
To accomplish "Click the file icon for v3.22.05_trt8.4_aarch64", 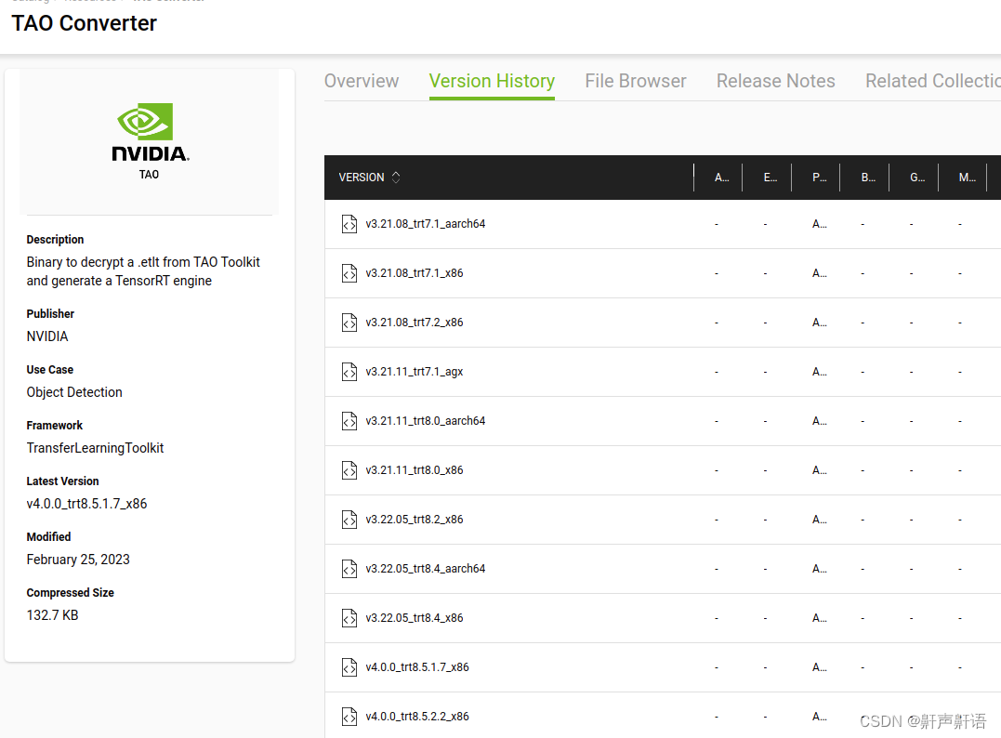I will tap(349, 568).
